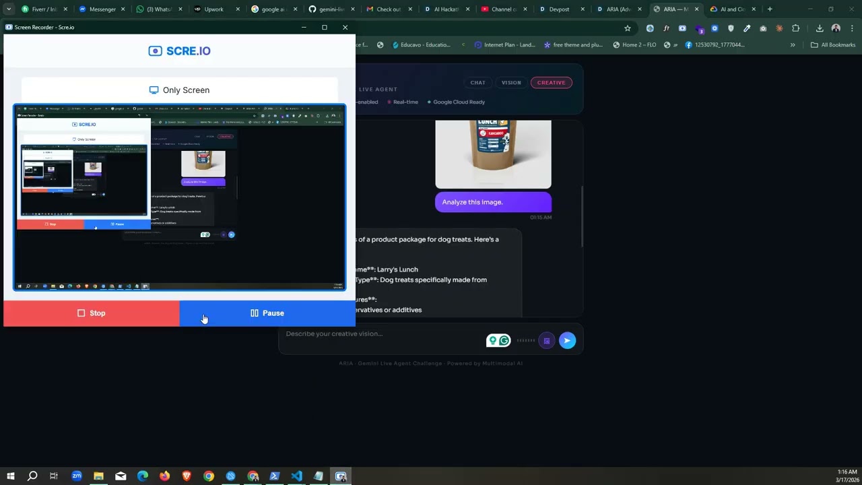
Task: Switch ARIA to CHAT mode
Action: click(477, 83)
